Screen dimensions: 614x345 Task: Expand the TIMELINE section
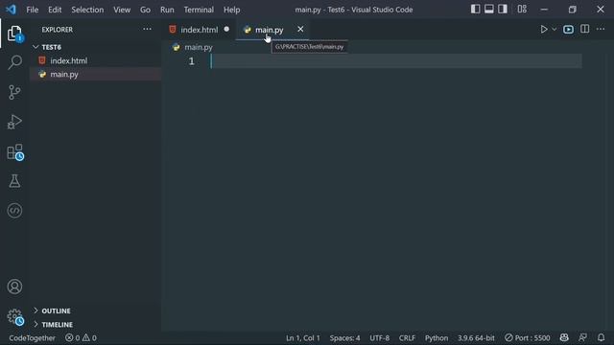(96, 324)
